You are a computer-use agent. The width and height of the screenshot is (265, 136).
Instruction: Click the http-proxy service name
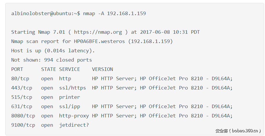pos(74,116)
